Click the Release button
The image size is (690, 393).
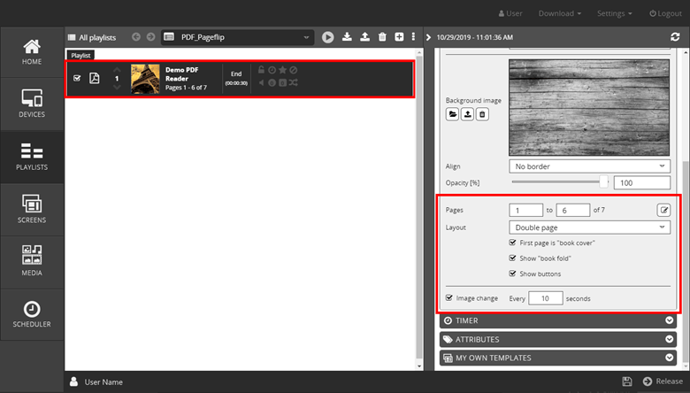(663, 381)
